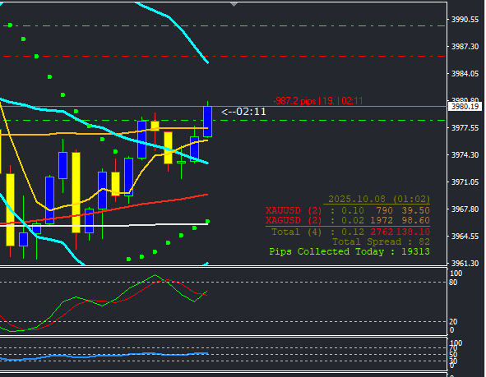Click the chart shift triangle marker at top
Screen dimensions: 486x377
tap(234, 4)
